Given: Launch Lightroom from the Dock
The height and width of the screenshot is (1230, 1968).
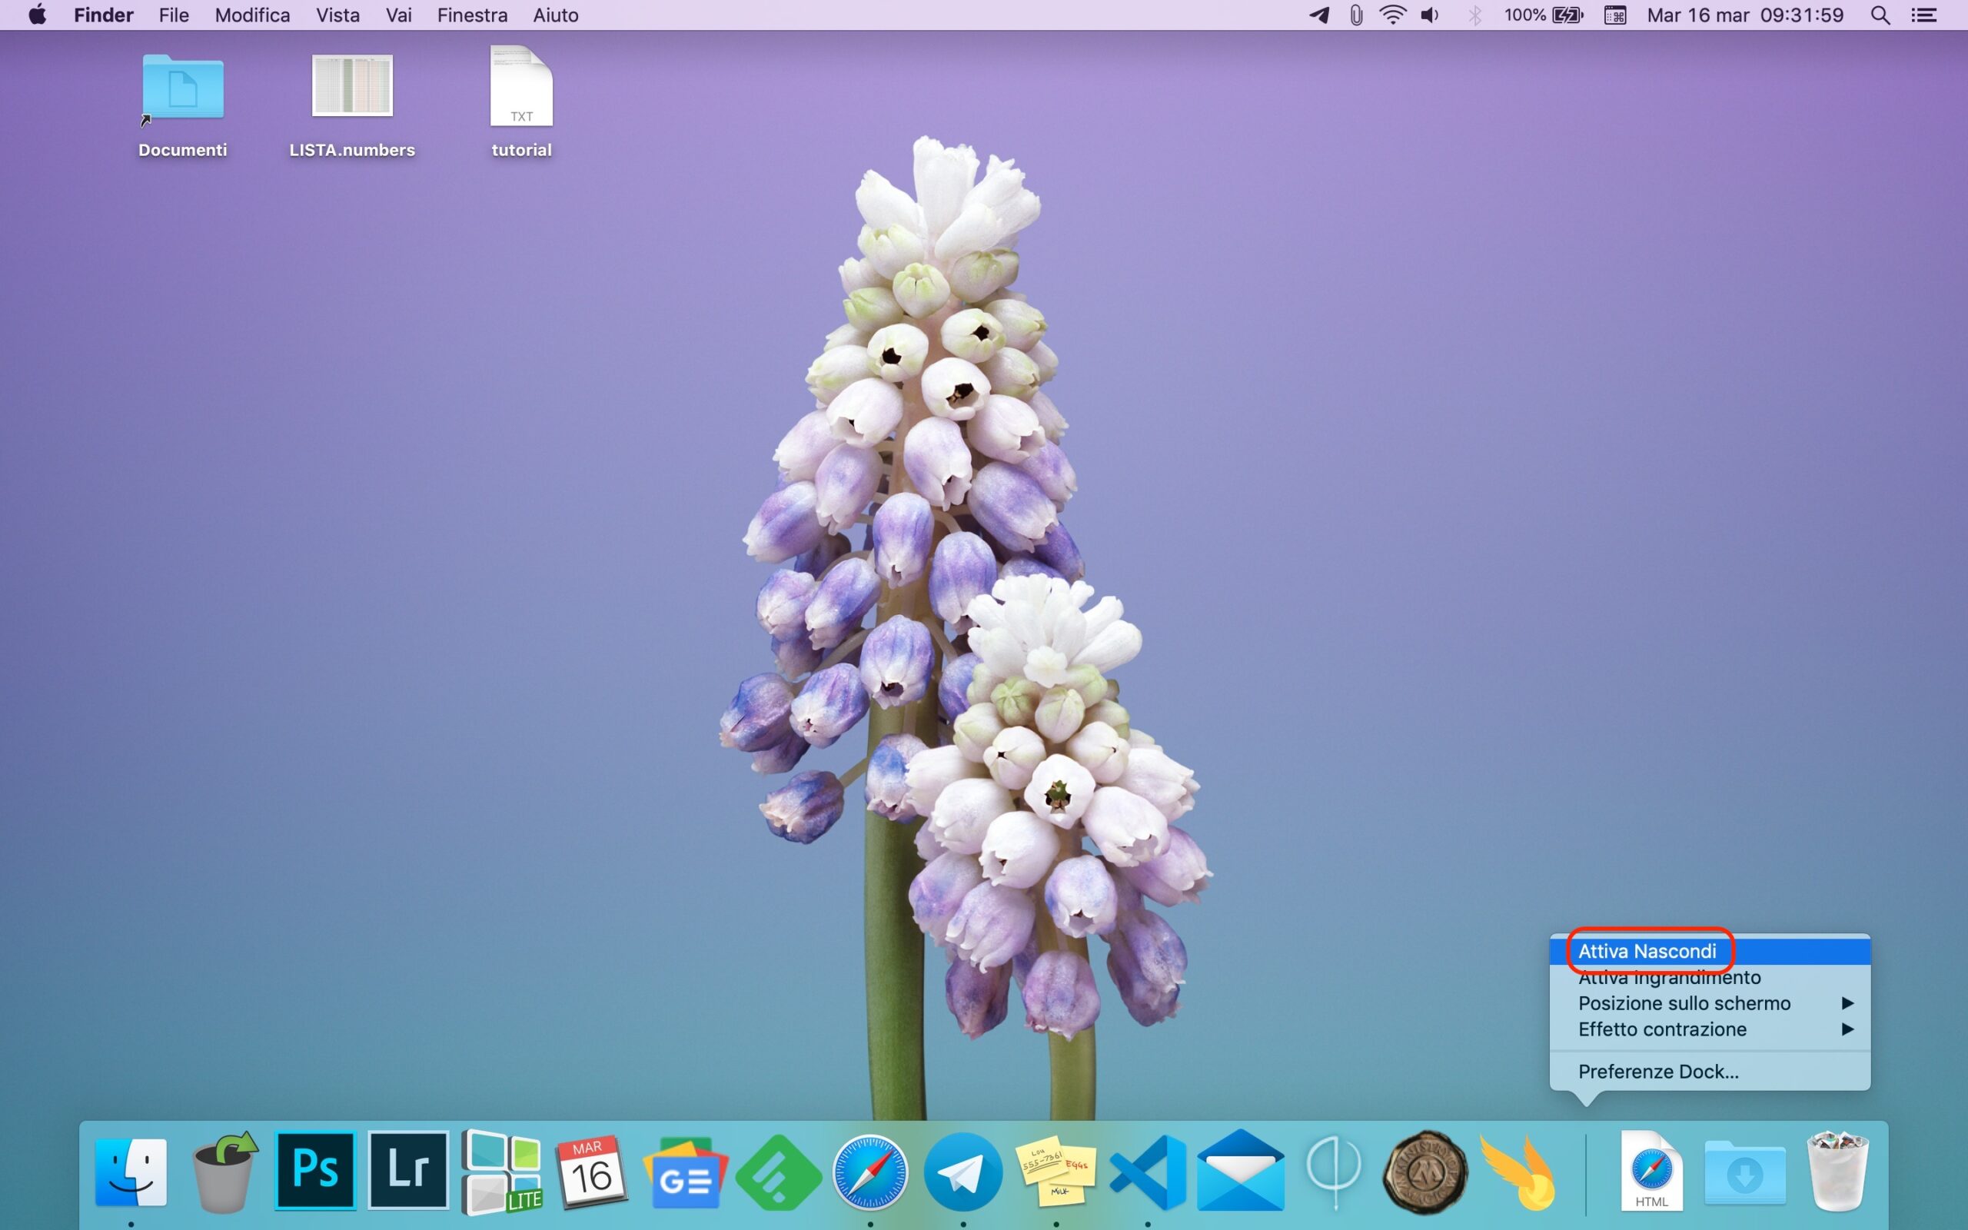Looking at the screenshot, I should 407,1172.
